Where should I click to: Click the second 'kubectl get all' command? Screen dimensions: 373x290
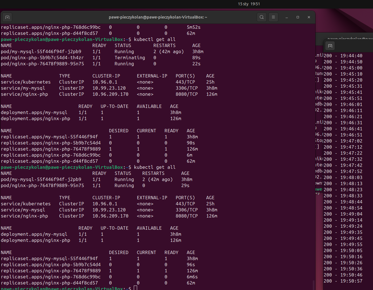point(155,167)
